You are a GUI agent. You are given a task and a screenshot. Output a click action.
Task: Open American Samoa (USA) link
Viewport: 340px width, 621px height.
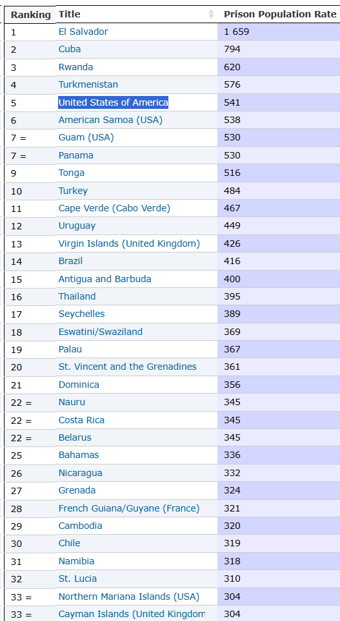(x=110, y=120)
